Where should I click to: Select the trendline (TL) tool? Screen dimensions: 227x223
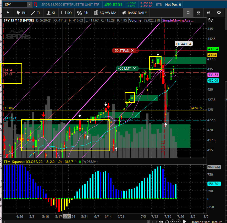[36, 13]
